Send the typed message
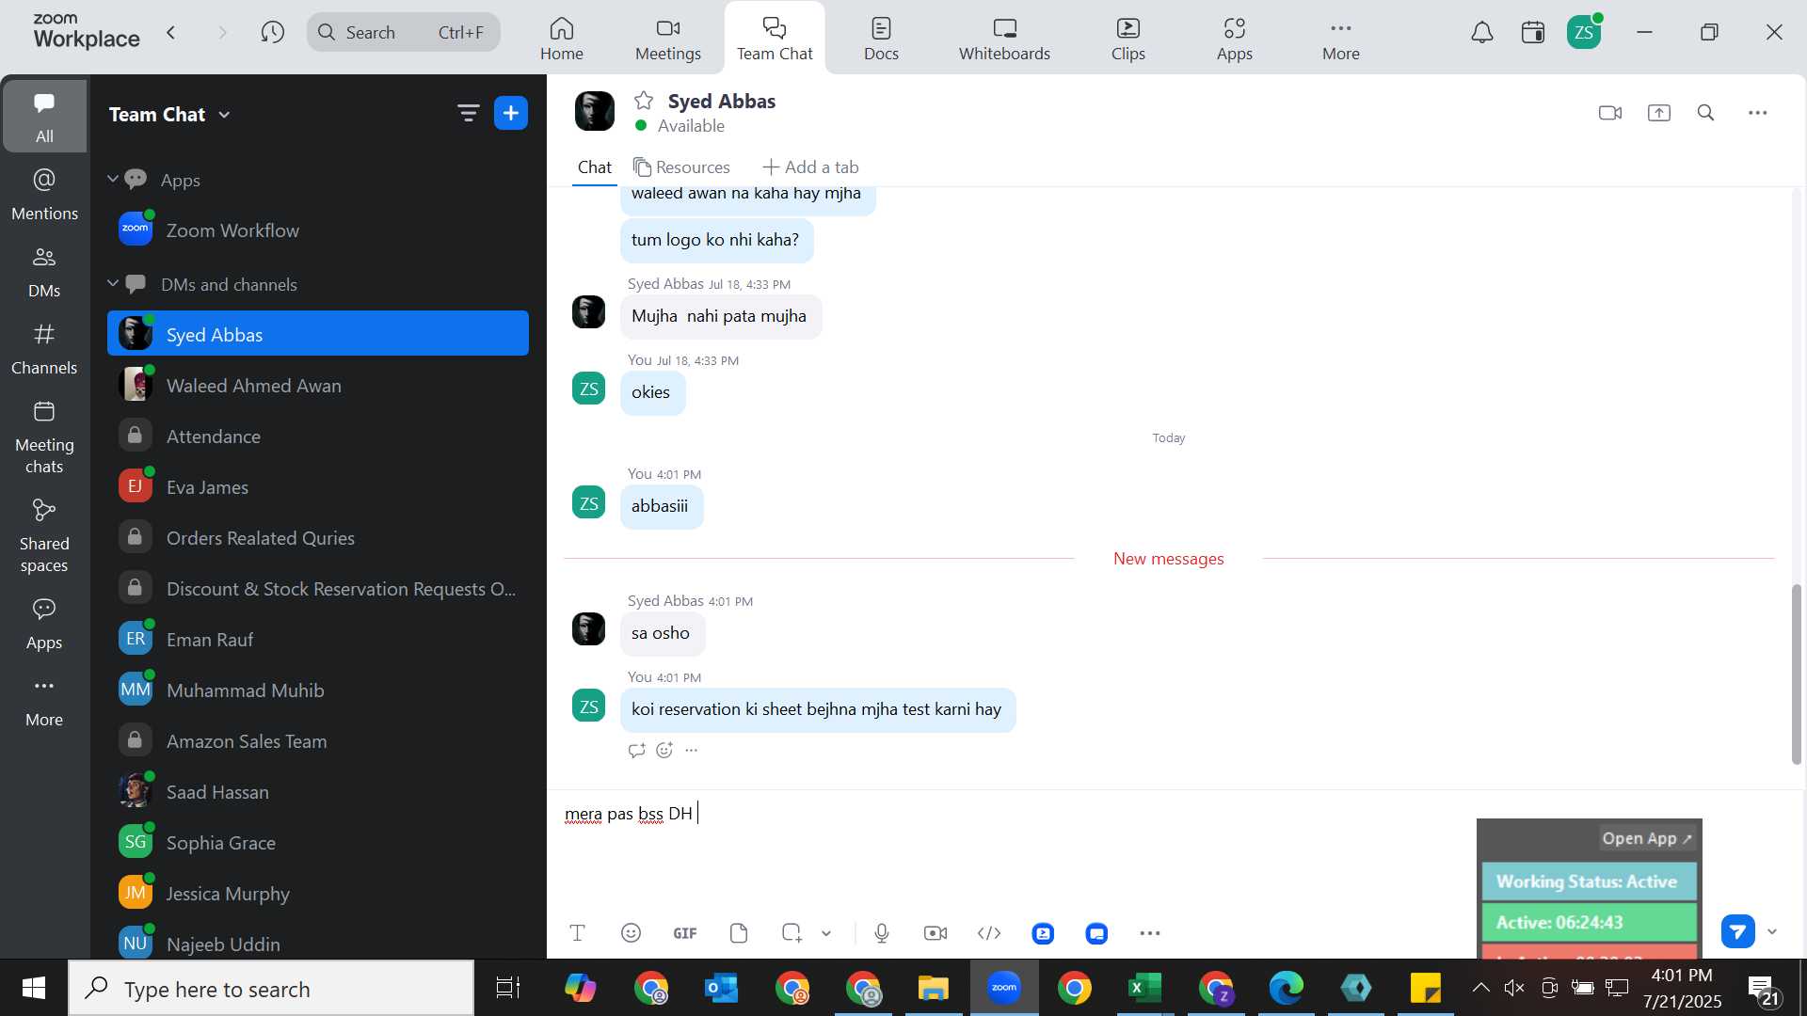This screenshot has height=1016, width=1807. tap(1737, 931)
